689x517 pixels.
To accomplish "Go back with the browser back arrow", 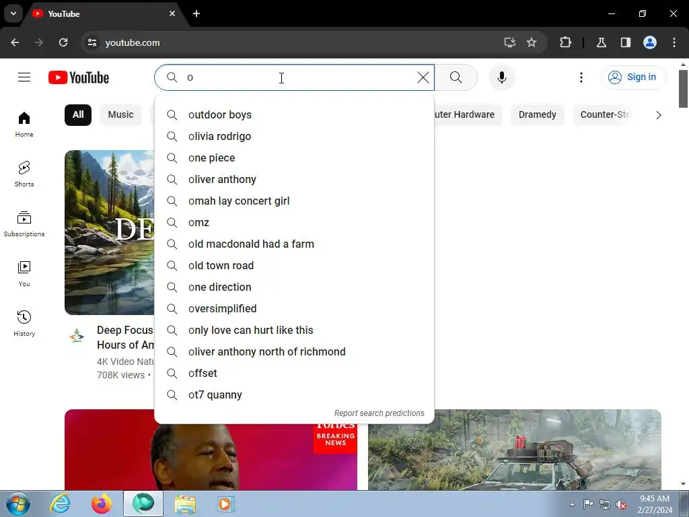I will [x=15, y=42].
